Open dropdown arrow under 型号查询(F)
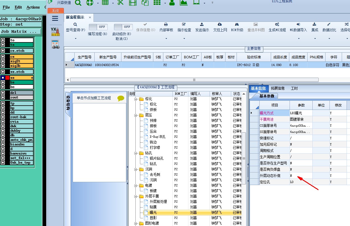The width and height of the screenshot is (350, 226). (76, 38)
